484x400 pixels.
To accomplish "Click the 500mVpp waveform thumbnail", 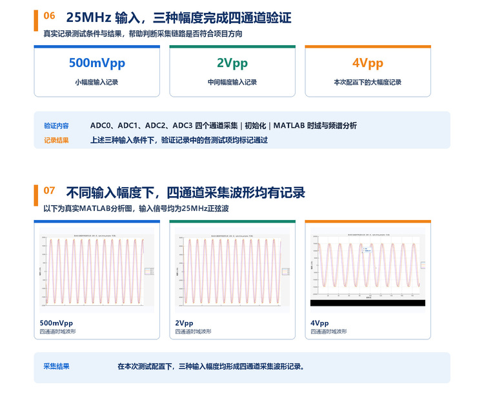I will coord(97,270).
